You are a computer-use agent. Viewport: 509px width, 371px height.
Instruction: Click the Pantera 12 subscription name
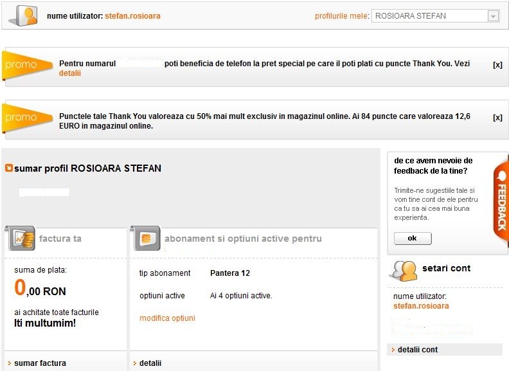[x=230, y=273]
